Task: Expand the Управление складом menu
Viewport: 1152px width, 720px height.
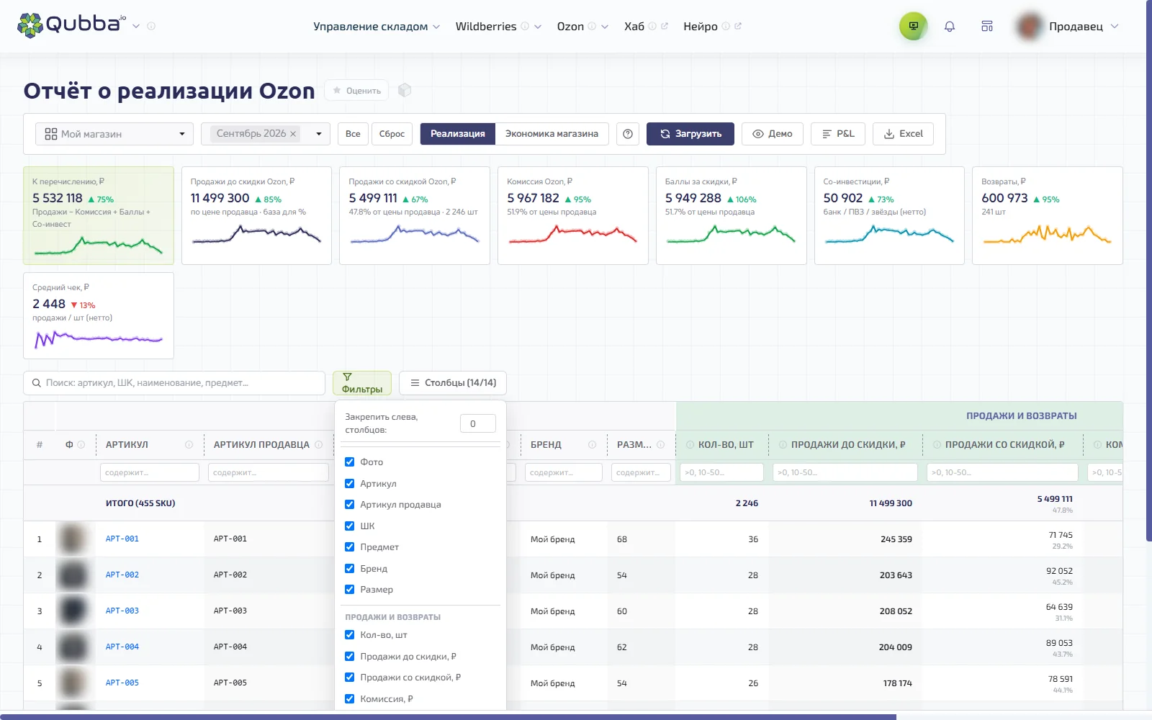Action: pyautogui.click(x=376, y=27)
